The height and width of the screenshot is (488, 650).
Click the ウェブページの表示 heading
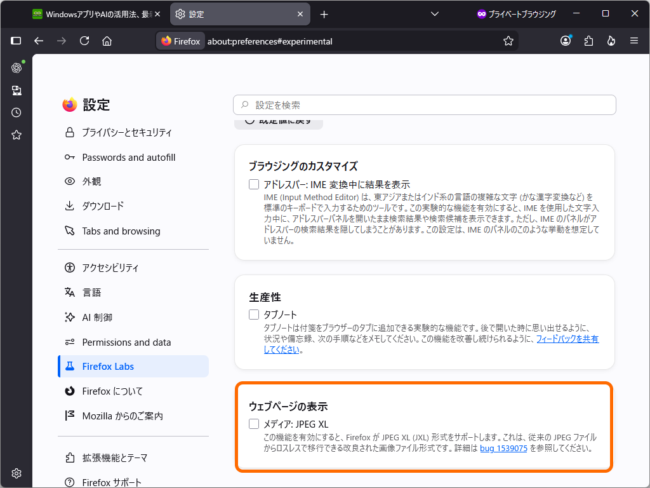pyautogui.click(x=288, y=406)
